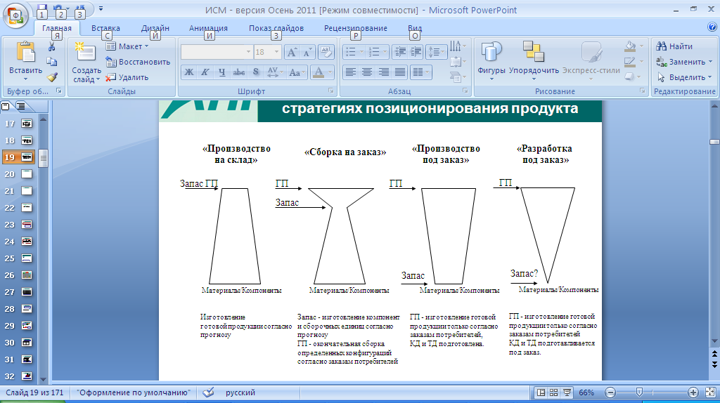
Task: Toggle Underline (Ч) formatting
Action: click(x=222, y=72)
